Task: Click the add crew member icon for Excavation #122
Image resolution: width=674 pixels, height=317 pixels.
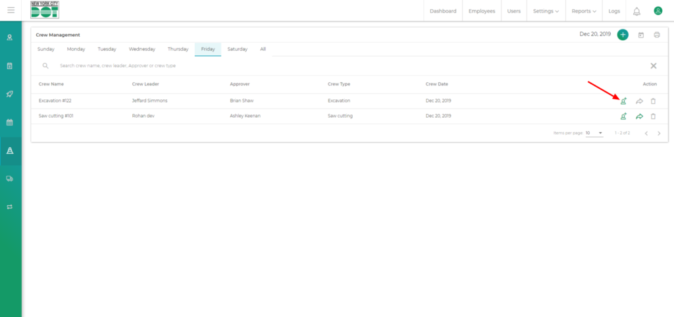Action: coord(623,101)
